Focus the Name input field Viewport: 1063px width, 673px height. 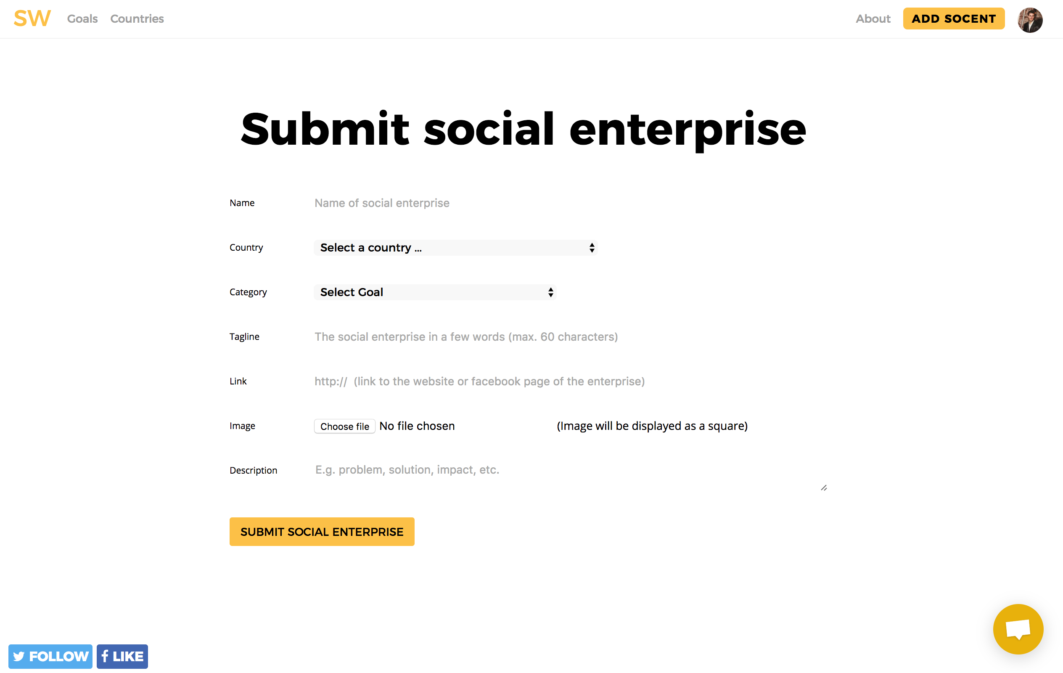(442, 203)
